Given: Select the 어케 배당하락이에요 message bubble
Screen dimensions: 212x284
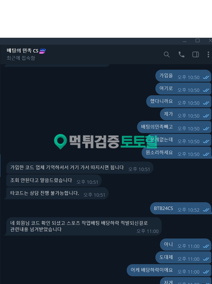Looking at the screenshot, I should pyautogui.click(x=169, y=270).
